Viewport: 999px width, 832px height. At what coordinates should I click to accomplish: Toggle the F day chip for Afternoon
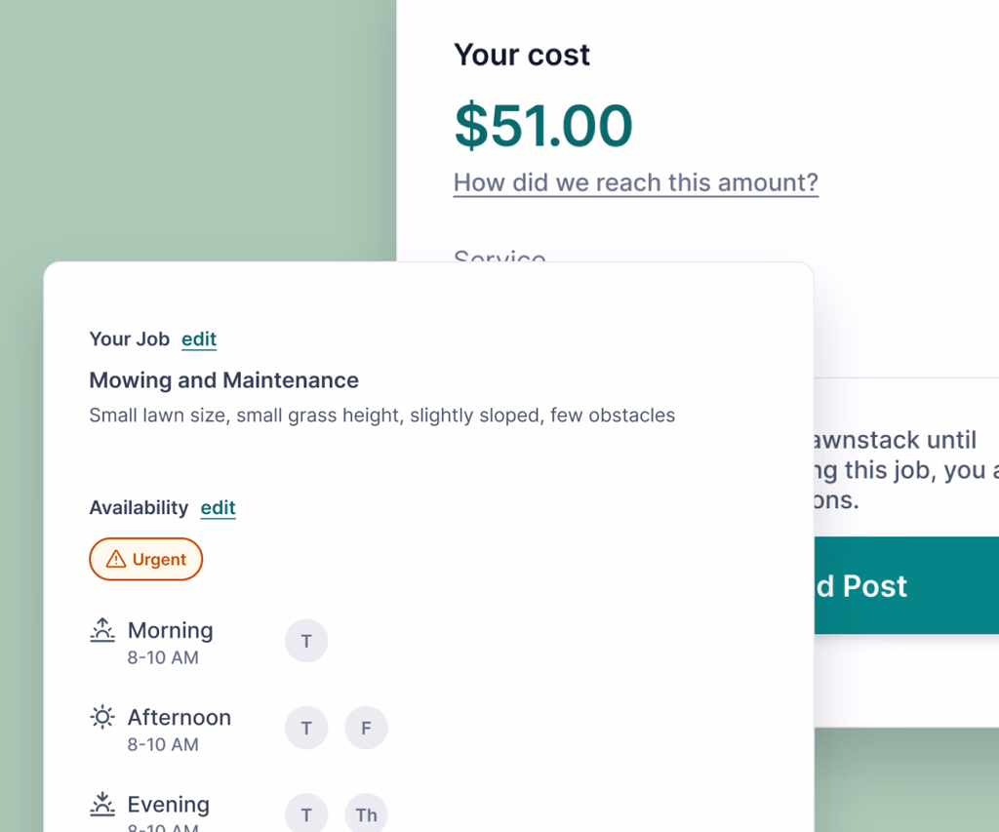(x=366, y=729)
